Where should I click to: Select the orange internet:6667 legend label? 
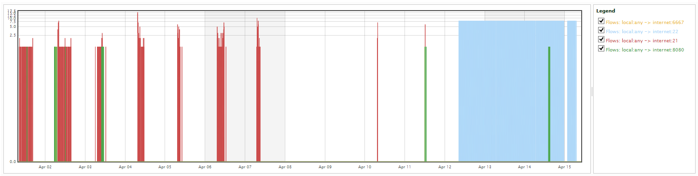coord(645,22)
